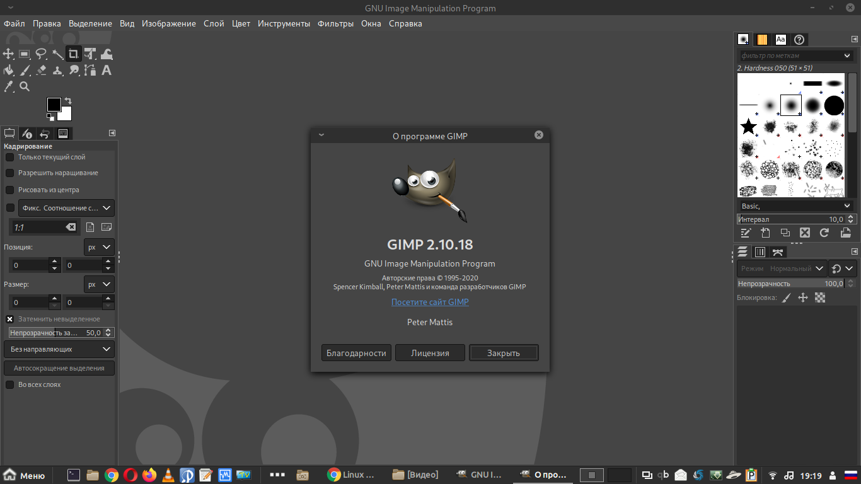Pick the Paintbrush tool
The width and height of the screenshot is (861, 484).
click(25, 70)
